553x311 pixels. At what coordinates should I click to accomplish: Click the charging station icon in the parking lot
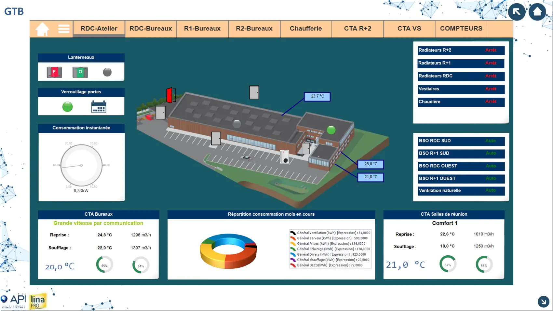point(284,156)
